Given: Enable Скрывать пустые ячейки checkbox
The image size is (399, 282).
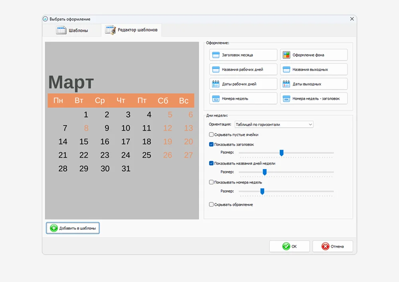Looking at the screenshot, I should pyautogui.click(x=211, y=135).
